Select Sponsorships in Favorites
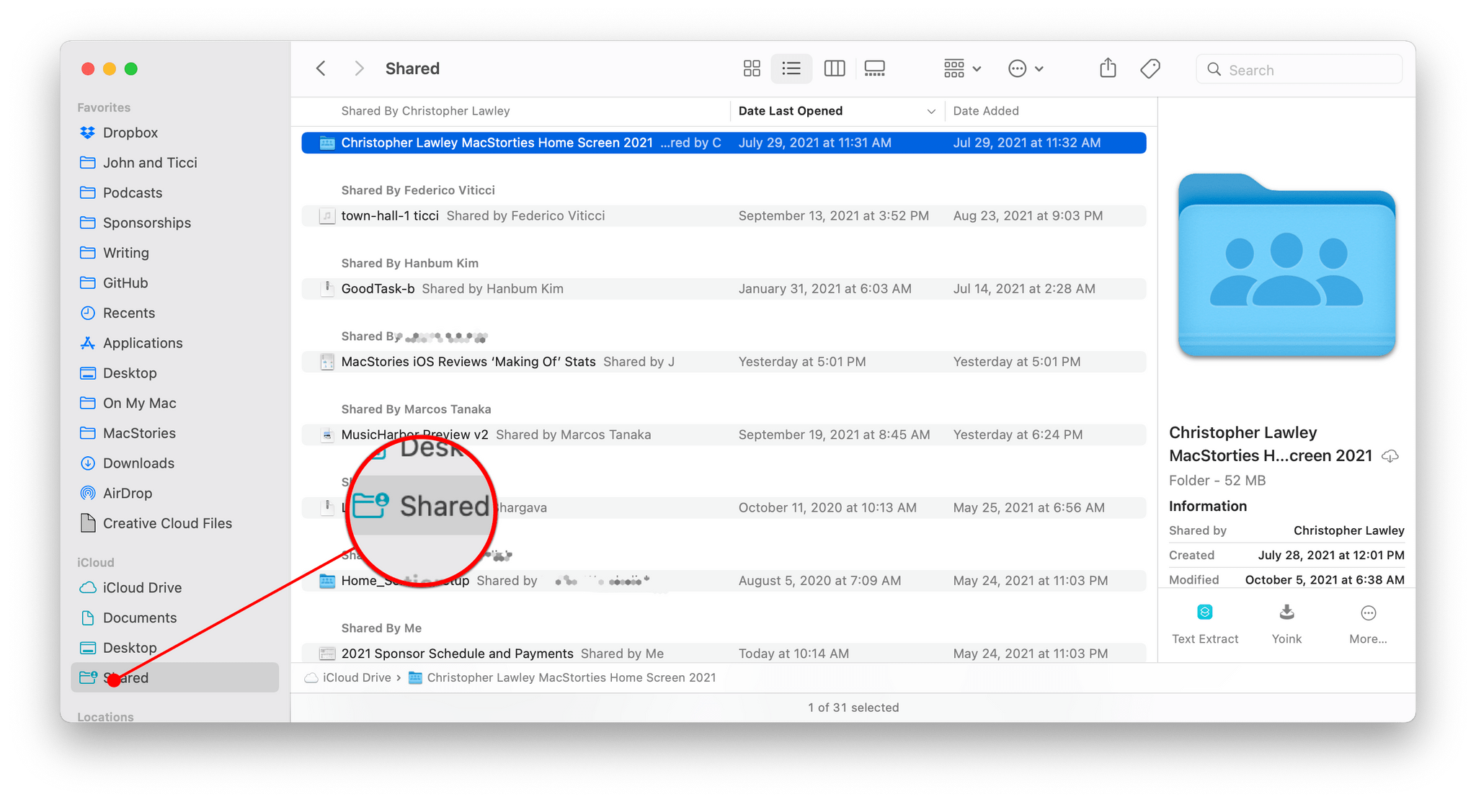The height and width of the screenshot is (802, 1476). [x=174, y=223]
